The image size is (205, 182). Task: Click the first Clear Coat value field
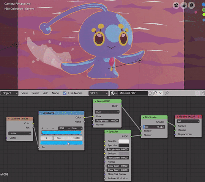click(x=118, y=166)
